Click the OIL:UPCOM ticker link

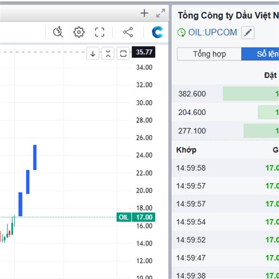pyautogui.click(x=213, y=33)
